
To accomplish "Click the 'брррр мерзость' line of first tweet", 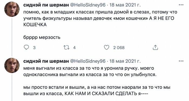I will [42, 38].
